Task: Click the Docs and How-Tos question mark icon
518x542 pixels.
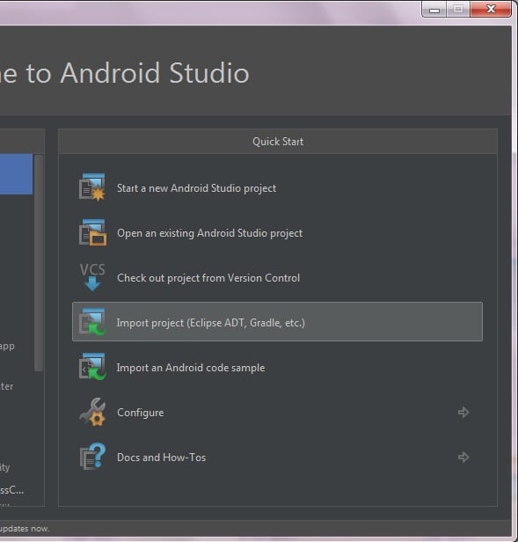Action: point(92,457)
